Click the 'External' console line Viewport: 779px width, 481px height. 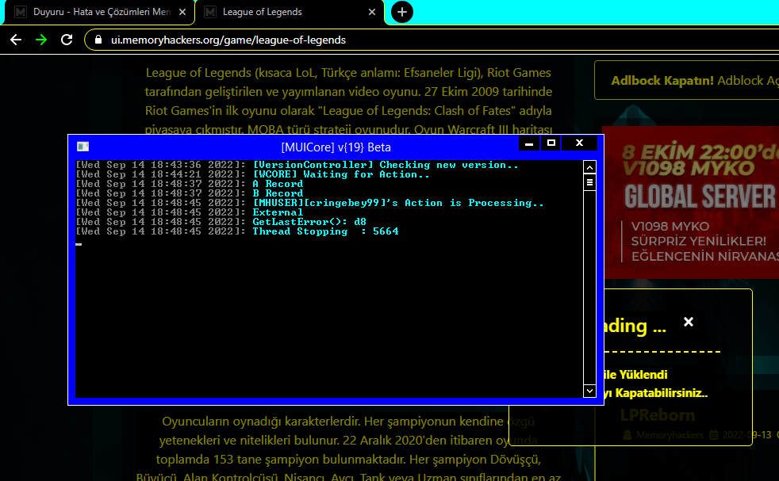pos(190,212)
